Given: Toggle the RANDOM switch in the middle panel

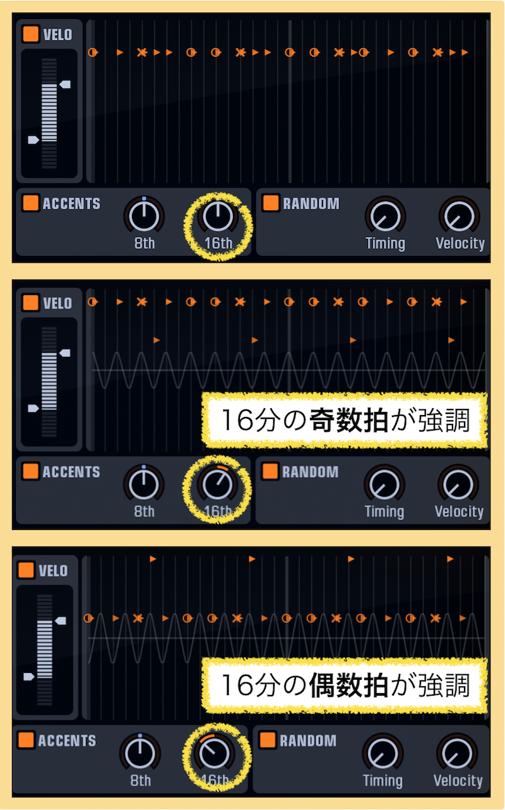Looking at the screenshot, I should coord(270,471).
